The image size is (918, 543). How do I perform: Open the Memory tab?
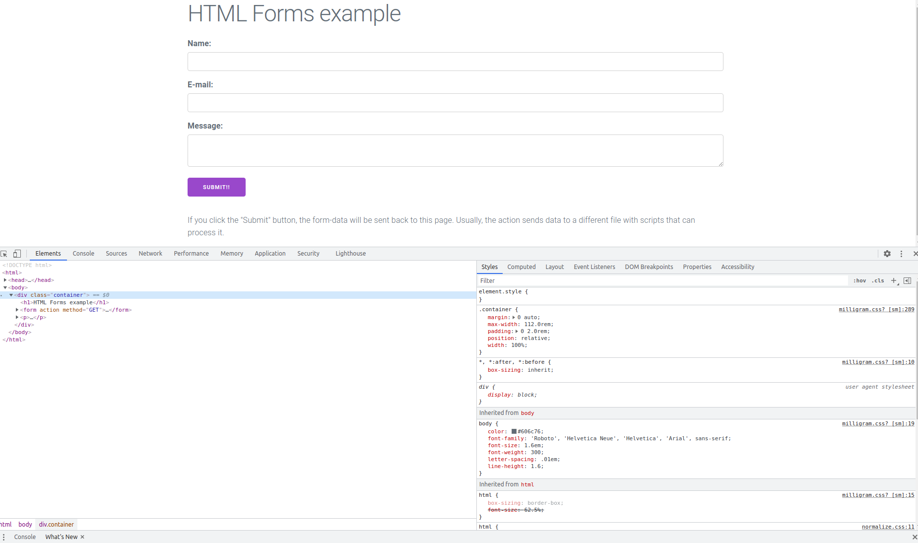(x=232, y=254)
